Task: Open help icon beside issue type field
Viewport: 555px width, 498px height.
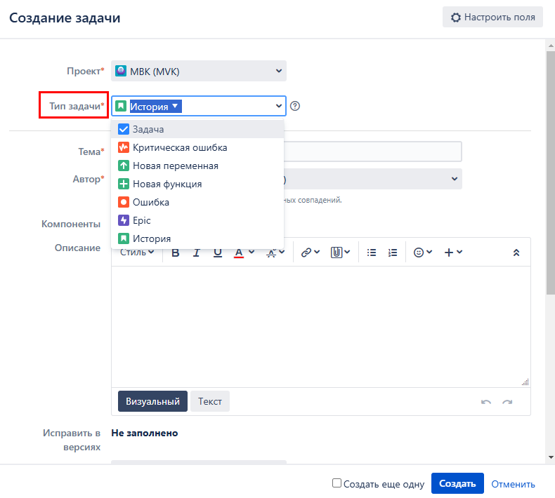Action: [295, 107]
